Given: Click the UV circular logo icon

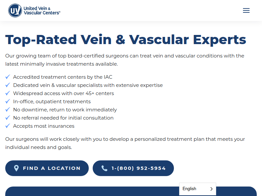Looking at the screenshot, I should [15, 10].
